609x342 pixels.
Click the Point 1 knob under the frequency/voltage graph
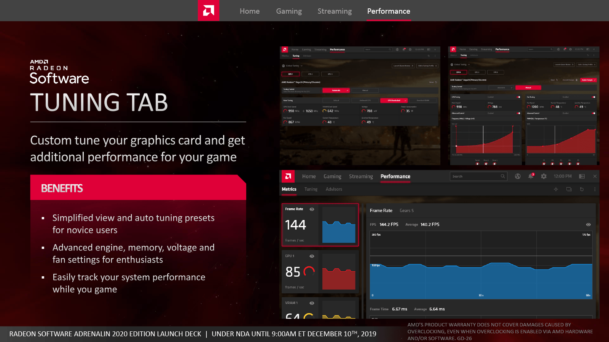click(477, 164)
